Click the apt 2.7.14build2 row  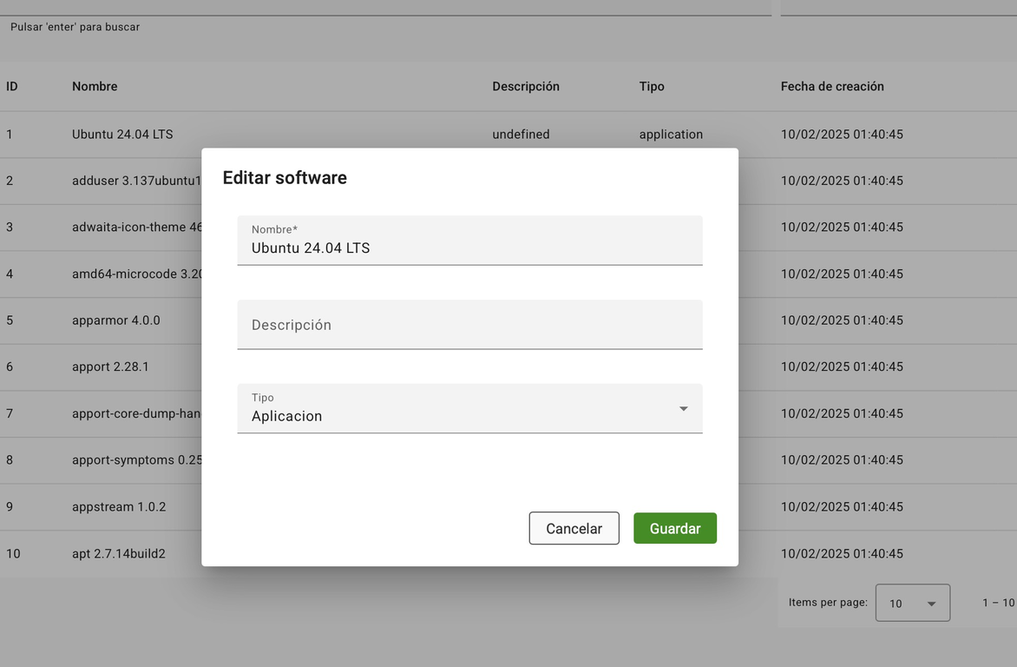point(119,554)
